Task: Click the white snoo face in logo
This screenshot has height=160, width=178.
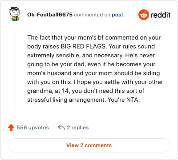Action: pos(143,15)
